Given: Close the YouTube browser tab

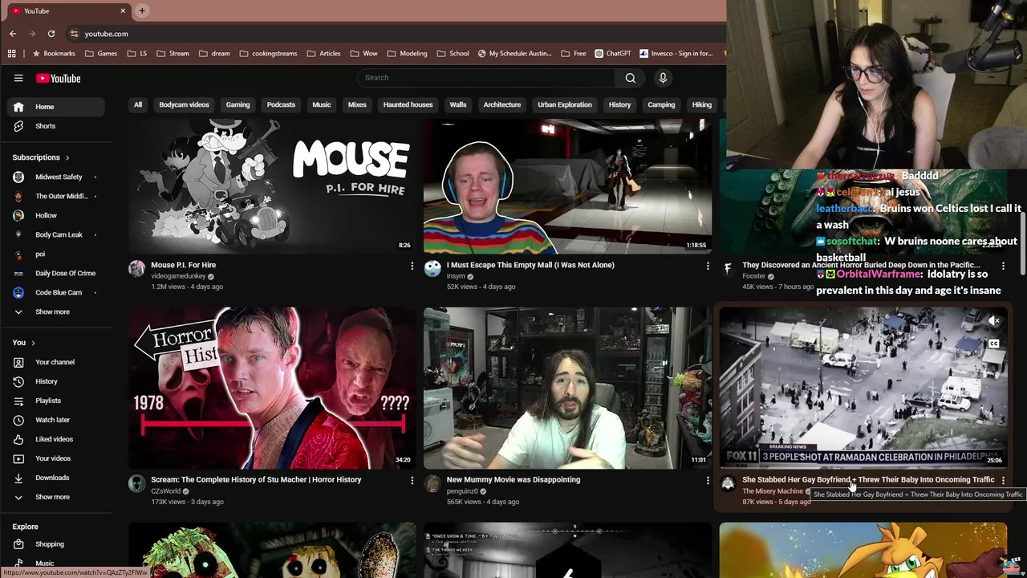Looking at the screenshot, I should coord(123,10).
